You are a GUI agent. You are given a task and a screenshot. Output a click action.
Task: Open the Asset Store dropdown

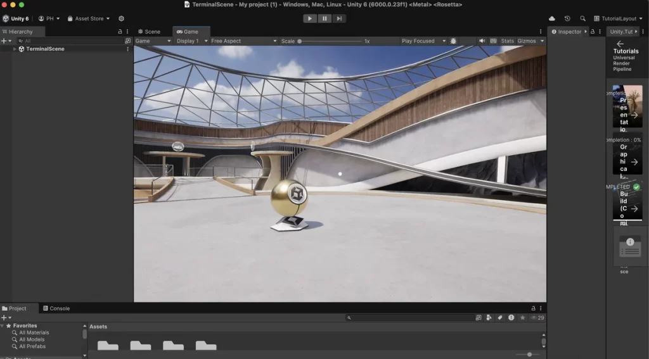pos(89,19)
